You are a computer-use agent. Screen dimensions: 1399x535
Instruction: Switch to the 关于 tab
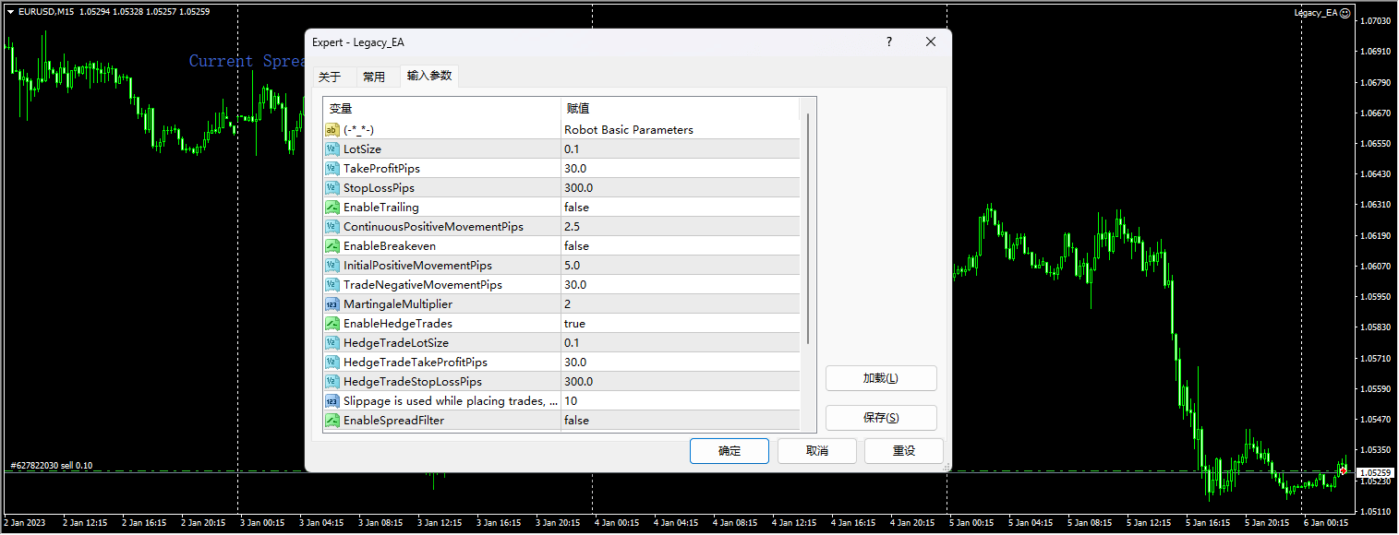[330, 77]
